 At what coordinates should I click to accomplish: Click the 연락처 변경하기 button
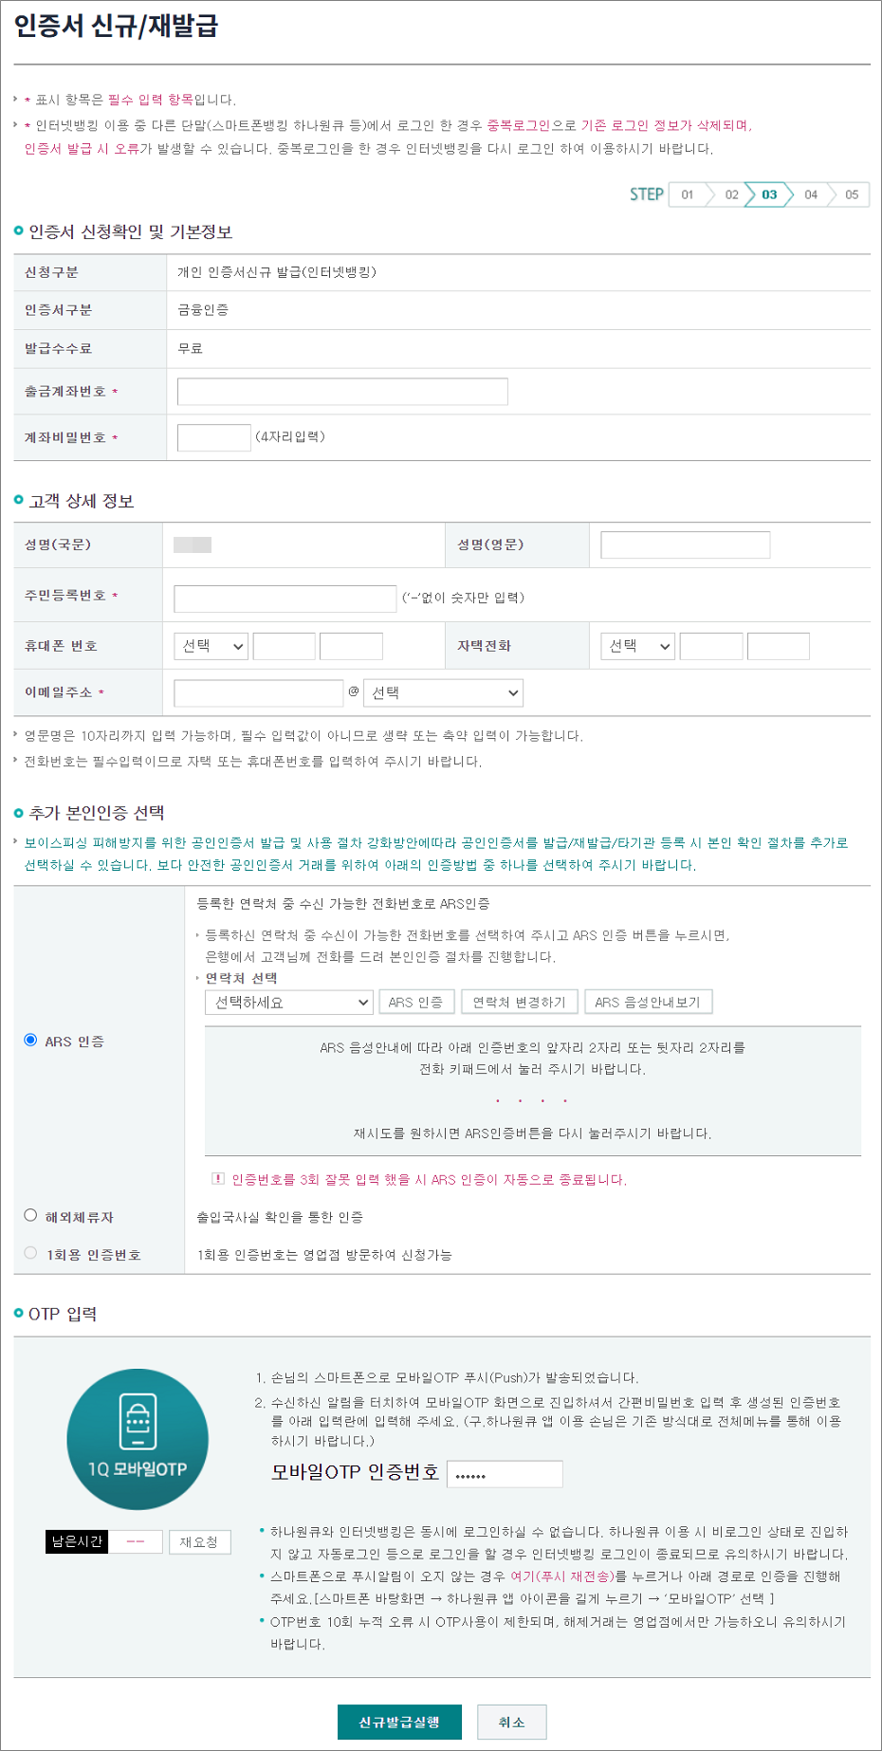[519, 1002]
